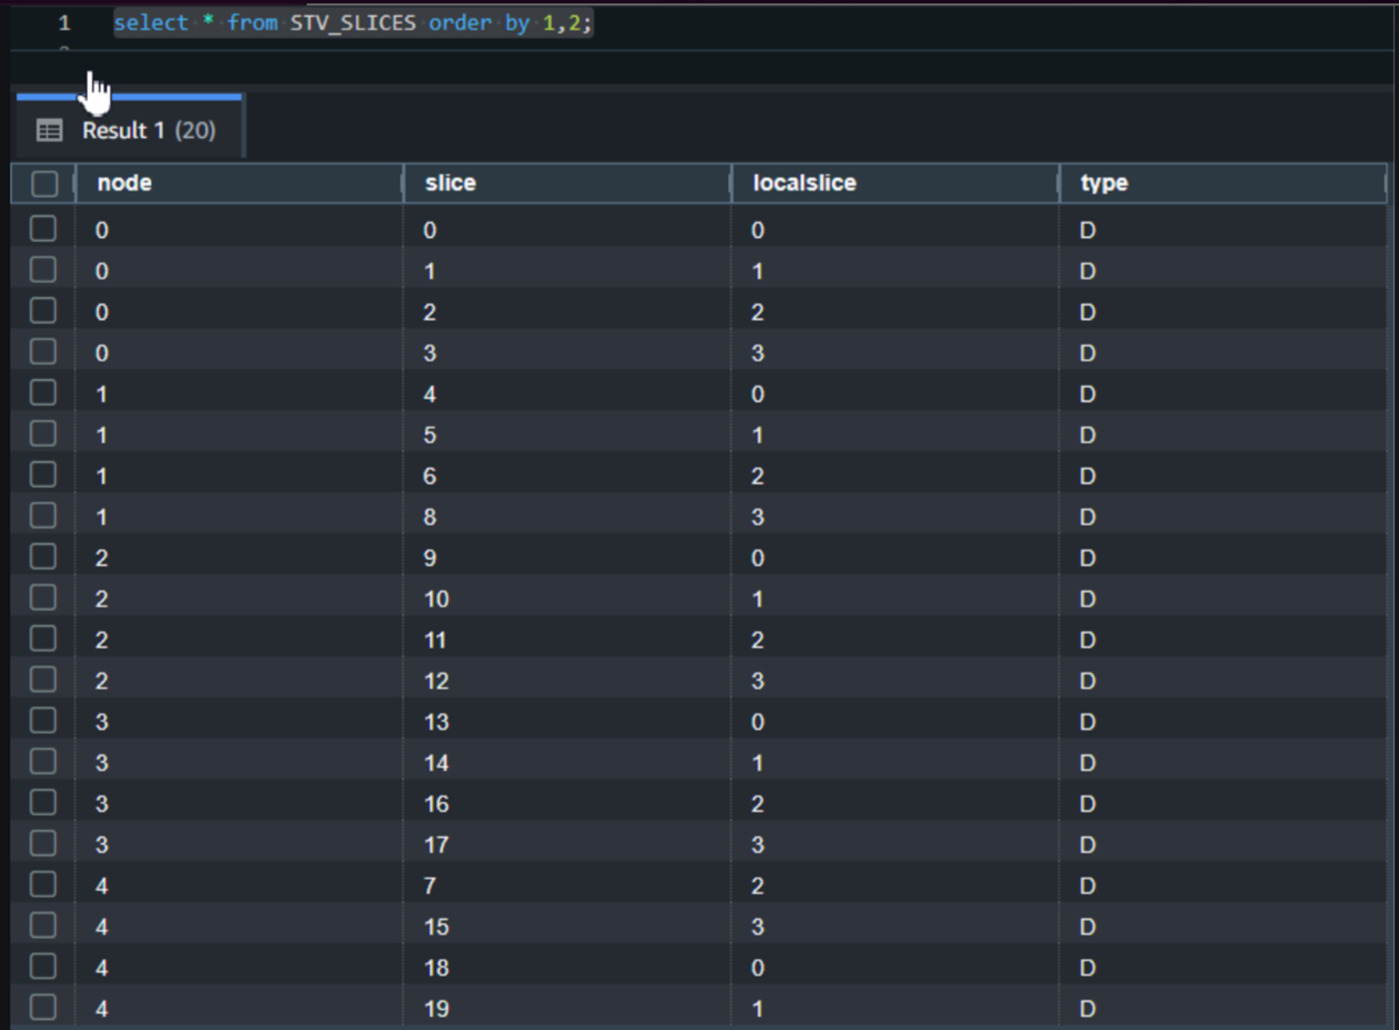The height and width of the screenshot is (1030, 1399).
Task: Click the type column header
Action: [x=1104, y=183]
